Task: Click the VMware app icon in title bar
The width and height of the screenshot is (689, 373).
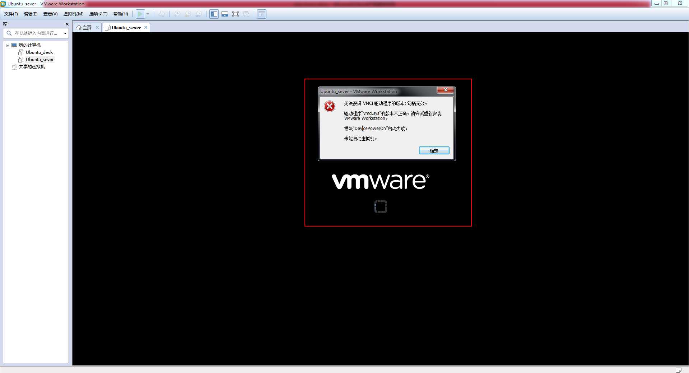Action: [x=3, y=4]
